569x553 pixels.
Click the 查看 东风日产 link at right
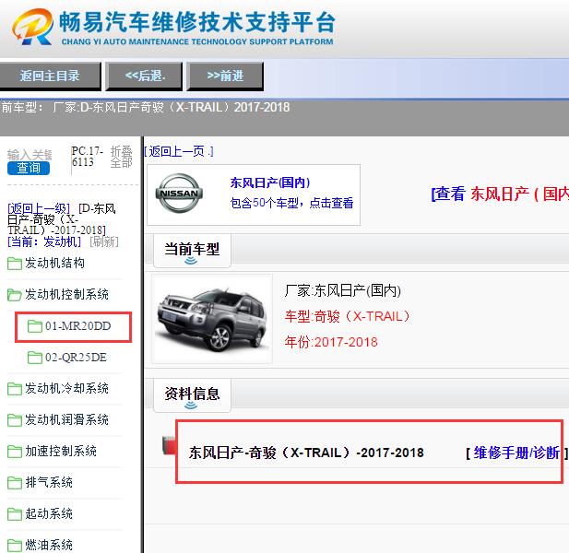click(500, 194)
